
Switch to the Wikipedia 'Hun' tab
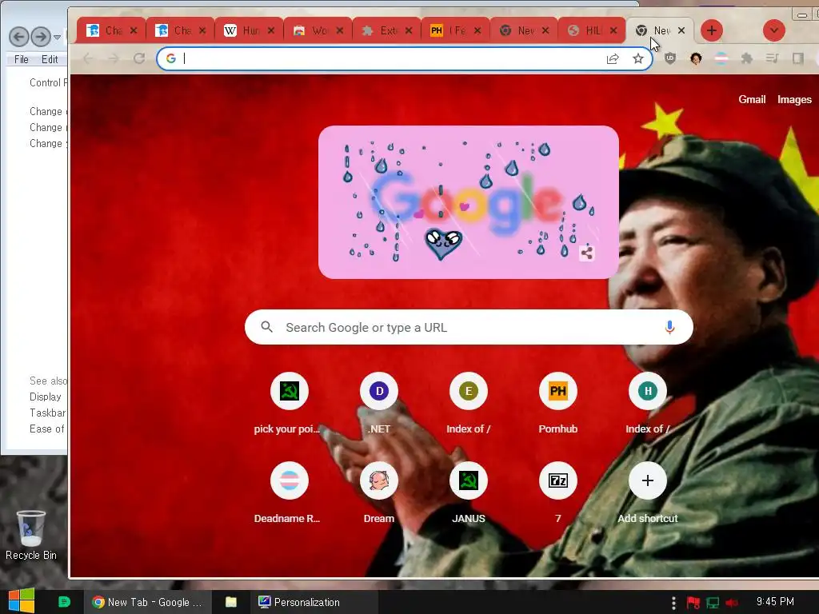250,30
